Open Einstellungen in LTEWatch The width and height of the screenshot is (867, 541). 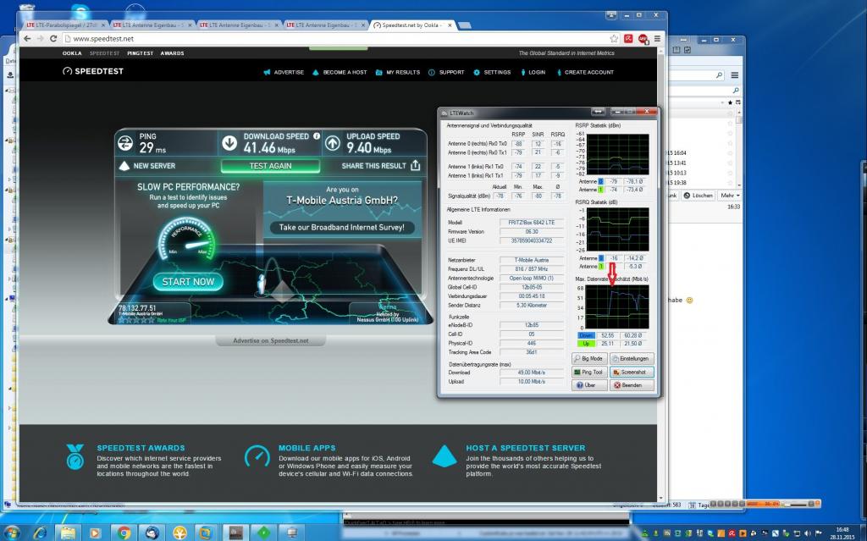632,358
